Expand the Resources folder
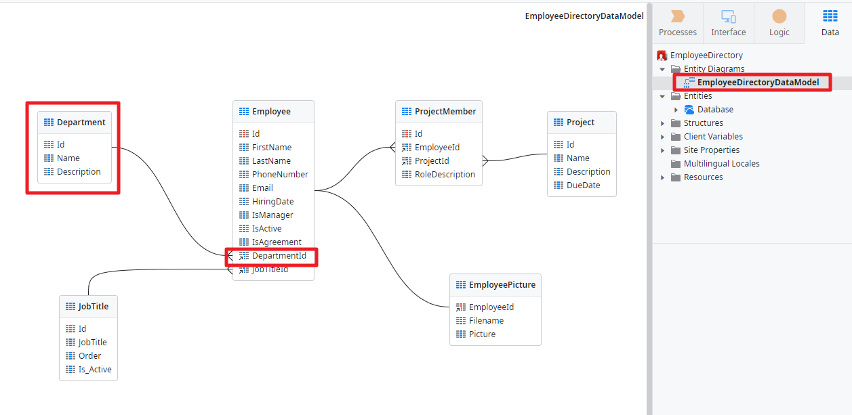The image size is (852, 415). (662, 177)
